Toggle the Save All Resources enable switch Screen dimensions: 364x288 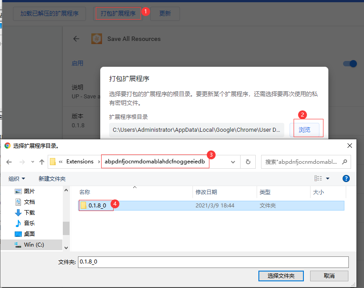[350, 64]
